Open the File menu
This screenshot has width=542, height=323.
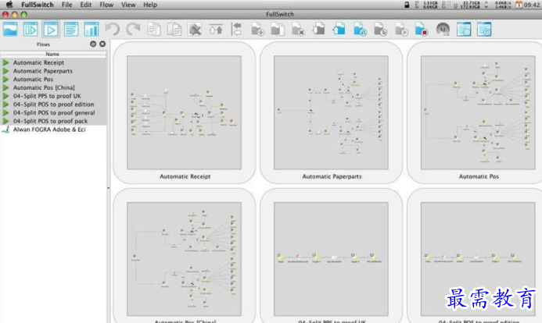(66, 5)
